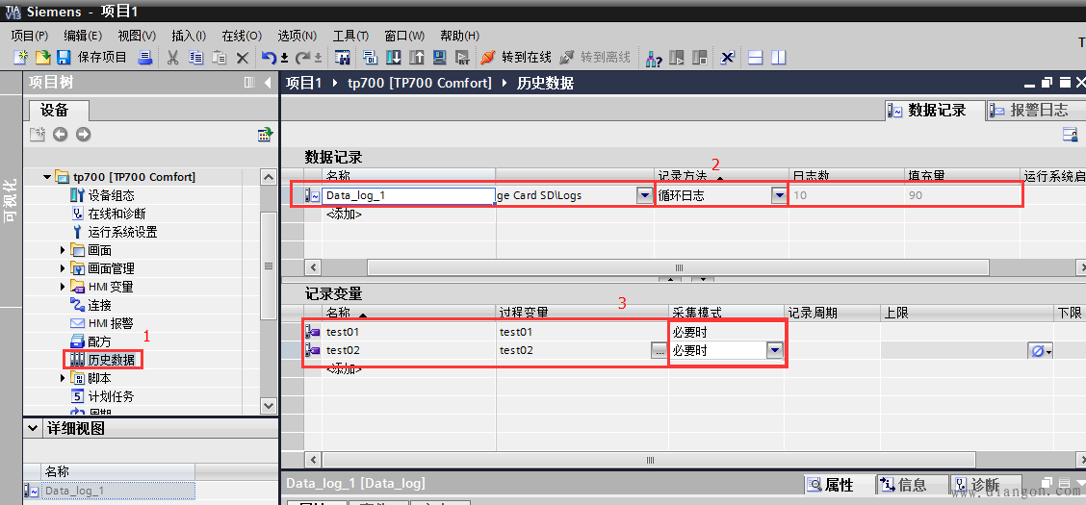Go online with 转到在线
This screenshot has width=1086, height=505.
point(516,58)
